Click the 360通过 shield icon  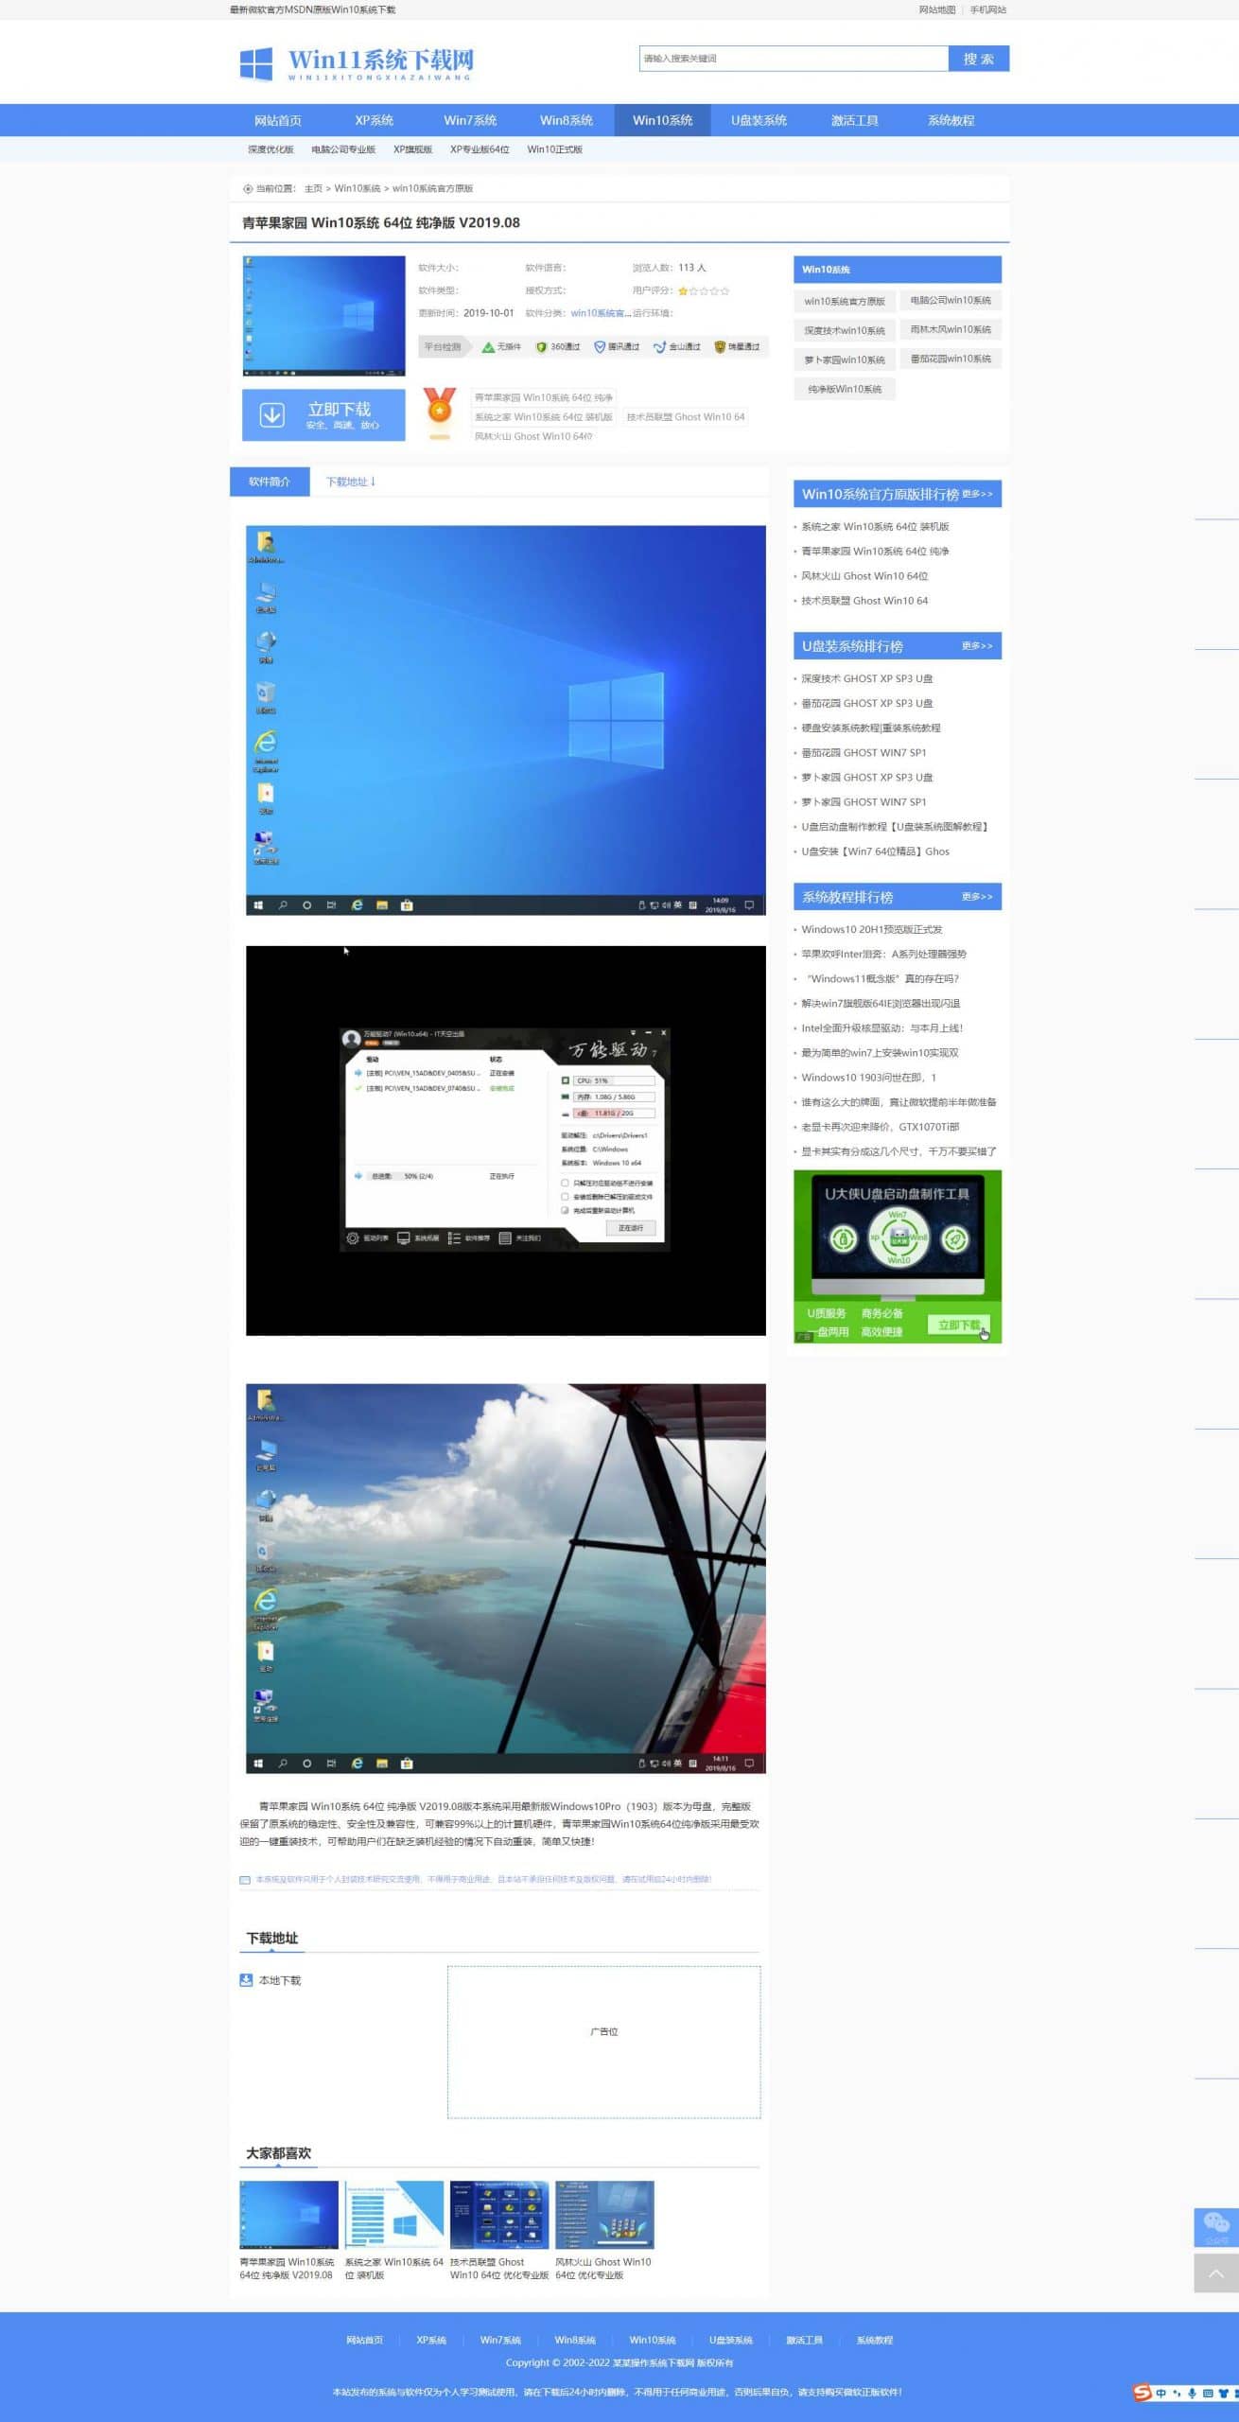541,347
